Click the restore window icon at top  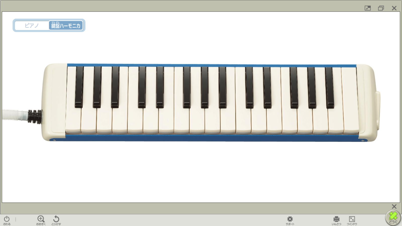point(381,8)
